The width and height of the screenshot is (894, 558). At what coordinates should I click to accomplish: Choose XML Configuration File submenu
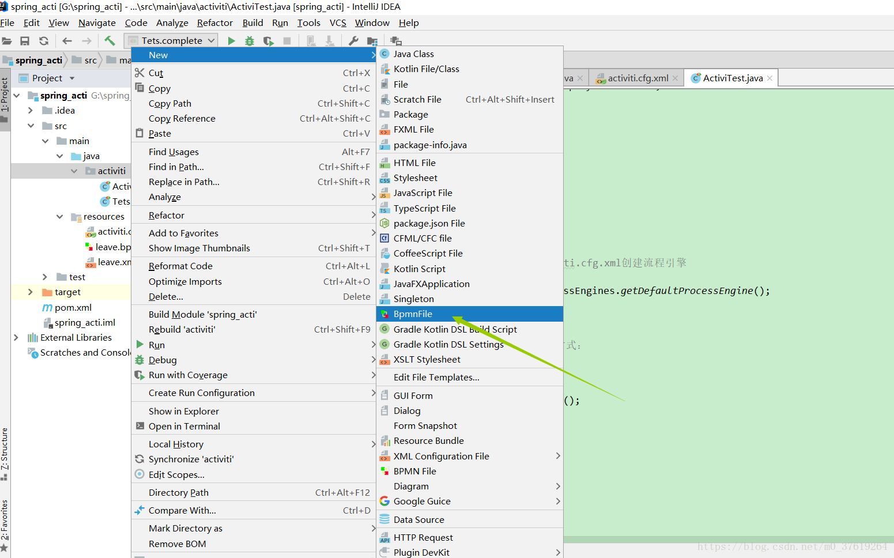point(470,457)
